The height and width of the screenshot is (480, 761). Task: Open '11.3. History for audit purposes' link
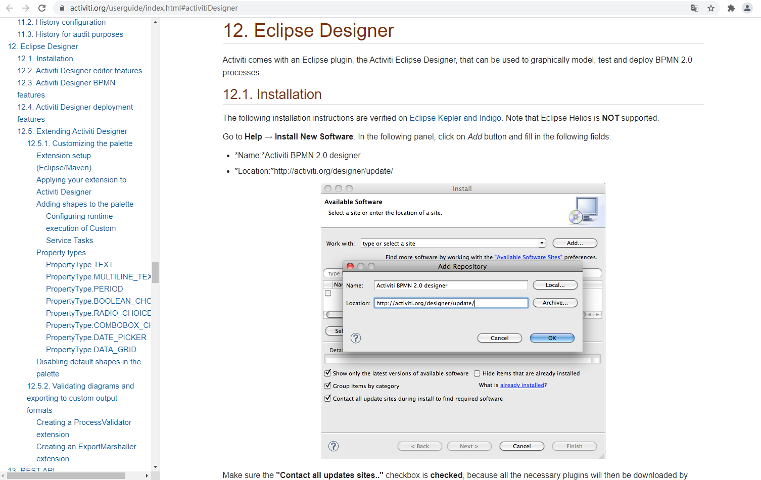click(x=70, y=34)
